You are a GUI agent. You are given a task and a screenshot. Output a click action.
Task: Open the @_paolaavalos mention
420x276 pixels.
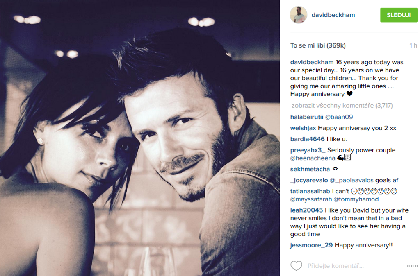pyautogui.click(x=352, y=180)
